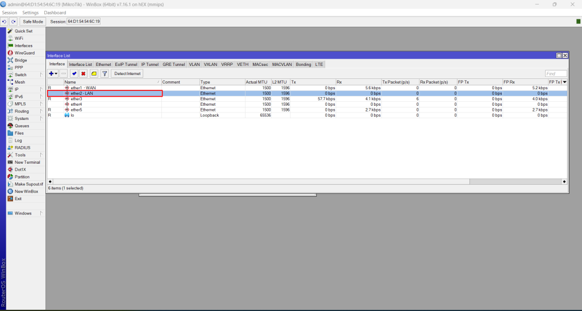Click the Find search field

(556, 73)
